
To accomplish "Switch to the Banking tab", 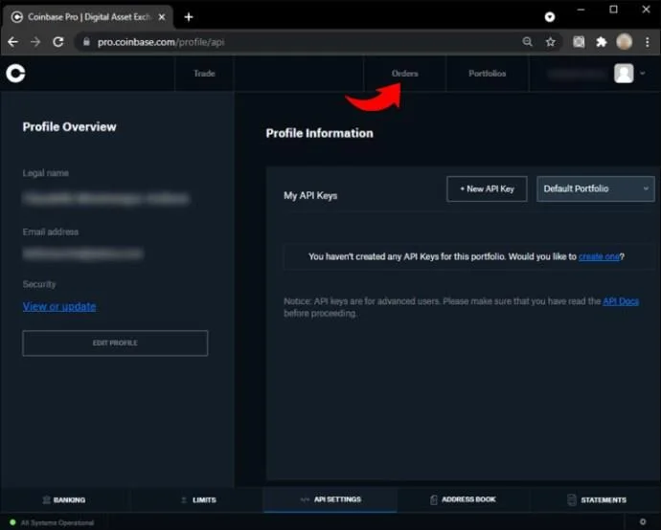I will [x=64, y=500].
